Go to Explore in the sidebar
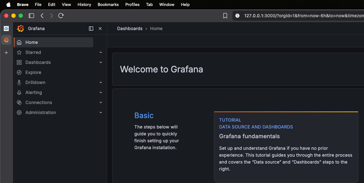The image size is (364, 183). (x=33, y=72)
